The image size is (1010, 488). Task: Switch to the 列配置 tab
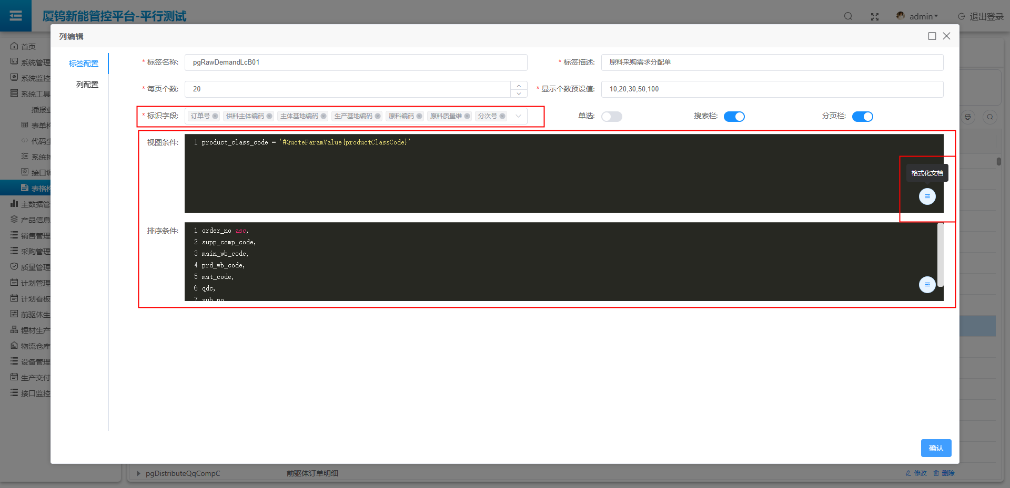pos(87,85)
